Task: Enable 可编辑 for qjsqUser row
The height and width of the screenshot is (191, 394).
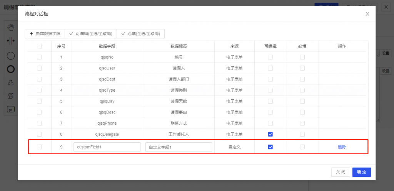Action: point(270,68)
